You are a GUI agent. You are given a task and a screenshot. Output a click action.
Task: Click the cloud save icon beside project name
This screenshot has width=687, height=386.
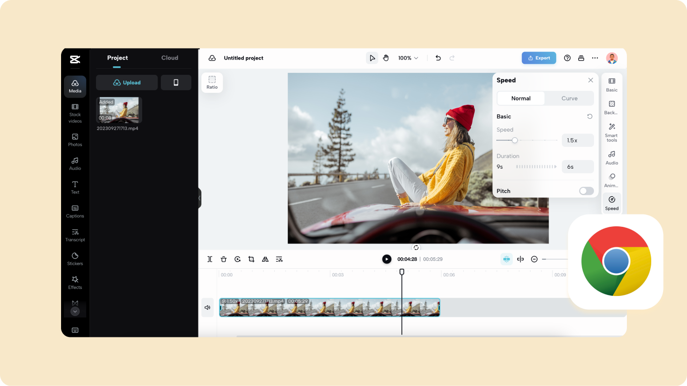click(x=212, y=58)
